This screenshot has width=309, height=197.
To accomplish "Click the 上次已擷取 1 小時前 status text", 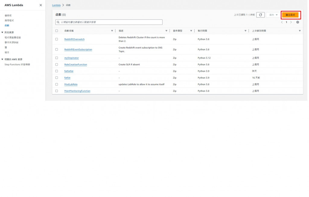I will pos(244,15).
